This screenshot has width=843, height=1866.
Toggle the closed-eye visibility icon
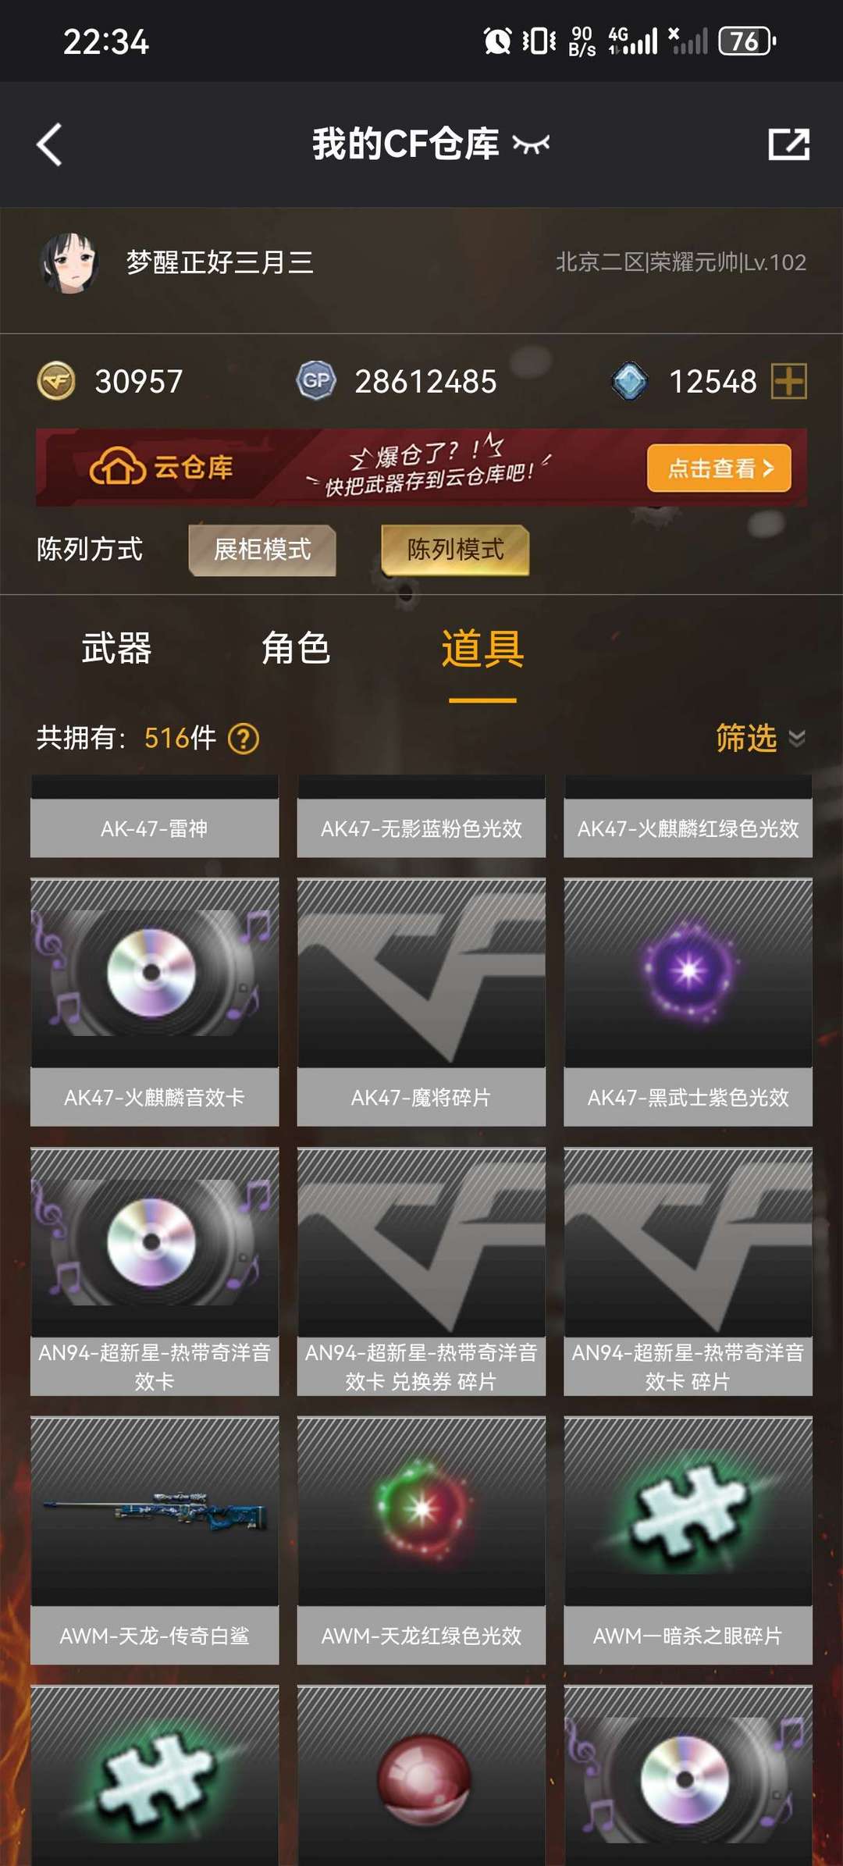[531, 144]
